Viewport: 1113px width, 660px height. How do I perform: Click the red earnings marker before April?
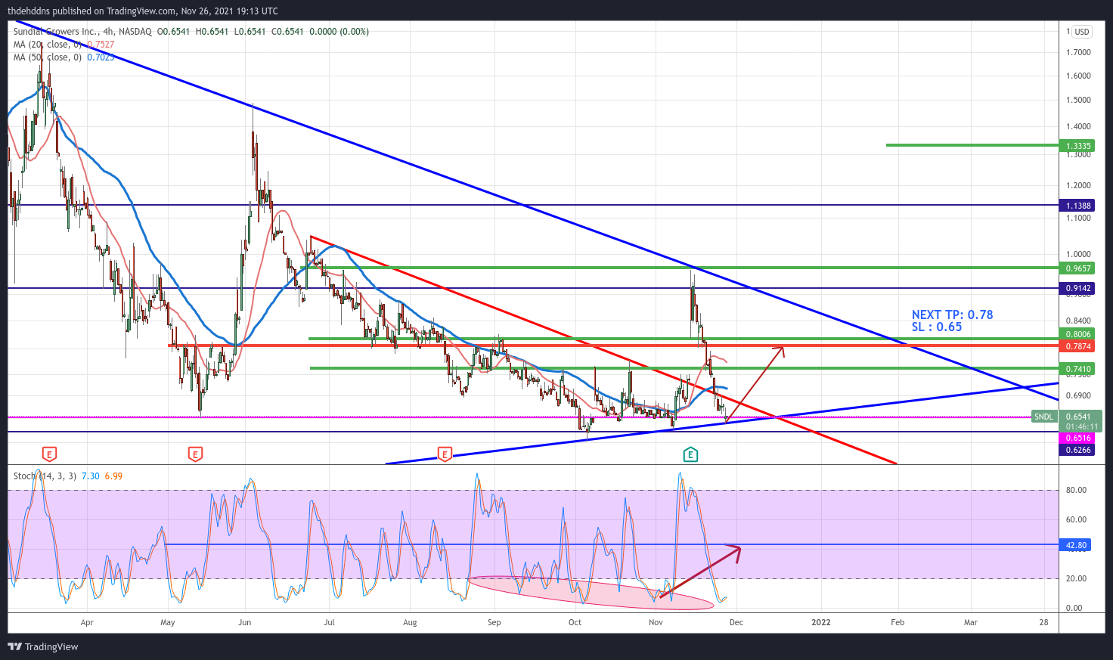pyautogui.click(x=49, y=454)
